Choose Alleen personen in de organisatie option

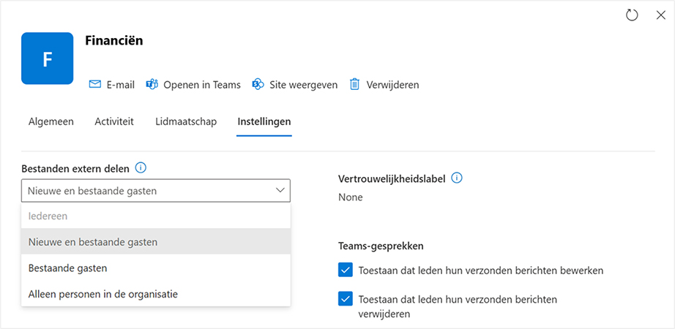tap(102, 294)
